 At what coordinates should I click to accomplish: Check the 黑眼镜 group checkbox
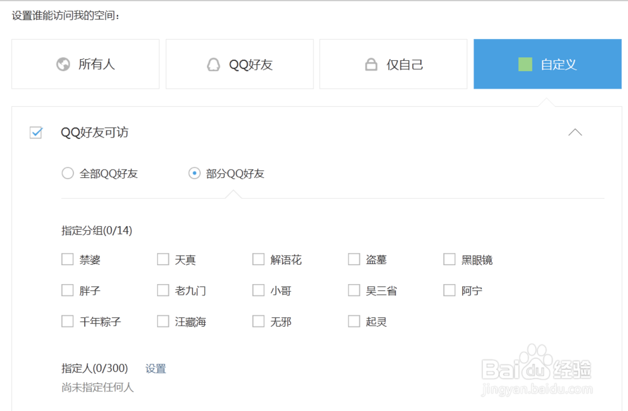click(449, 259)
